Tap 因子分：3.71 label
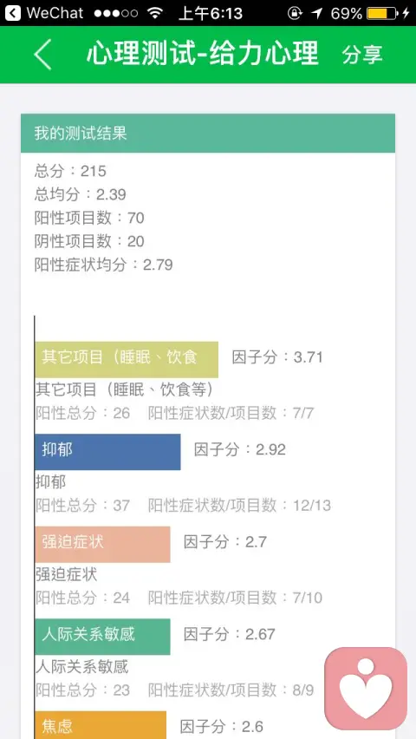Image resolution: width=416 pixels, height=739 pixels. pyautogui.click(x=277, y=357)
